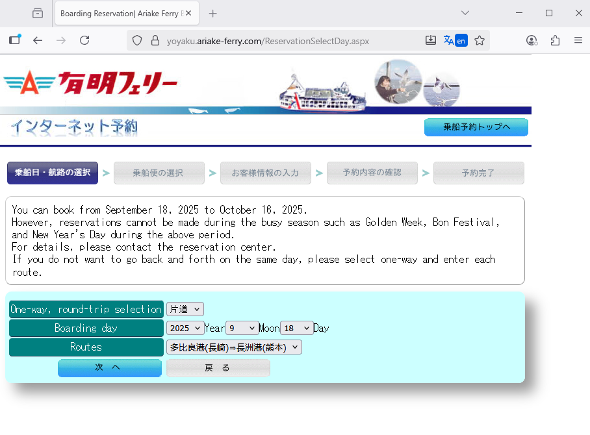Open the boarding year 2025 dropdown

(x=185, y=329)
